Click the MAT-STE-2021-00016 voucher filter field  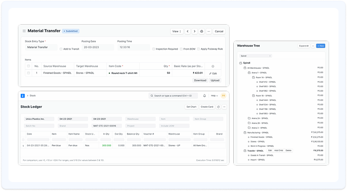pyautogui.click(x=106, y=126)
